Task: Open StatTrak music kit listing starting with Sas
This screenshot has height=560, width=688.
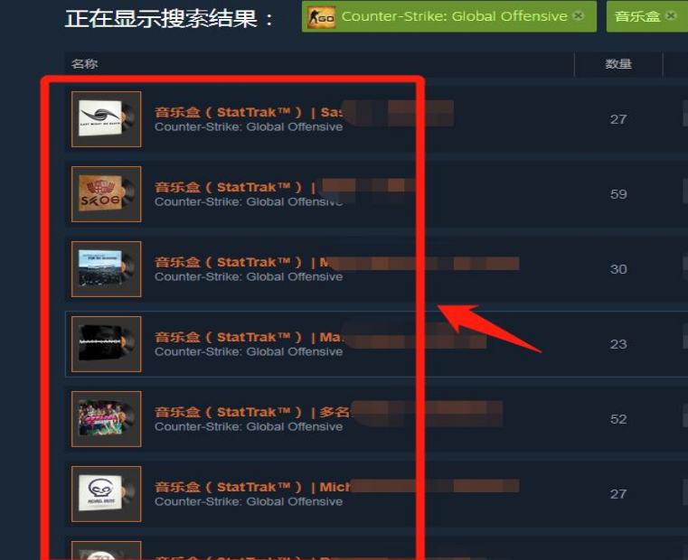Action: click(x=249, y=112)
